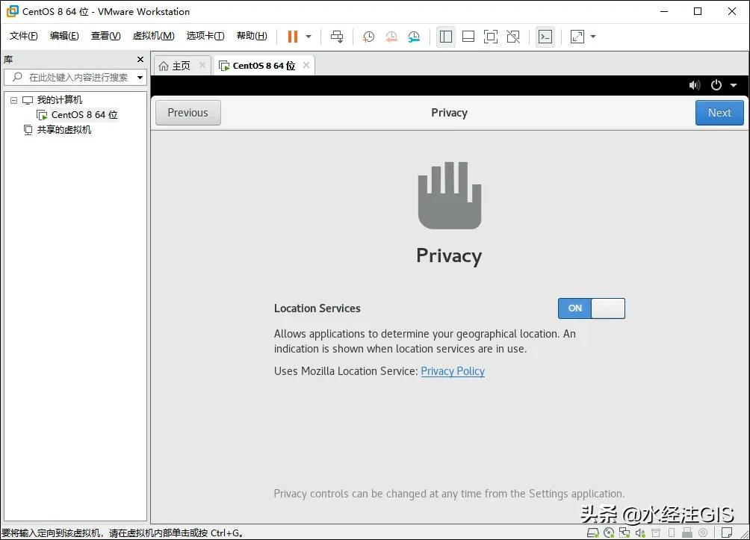Show or hide the library sidebar
Screen dimensions: 750x540
tap(446, 36)
